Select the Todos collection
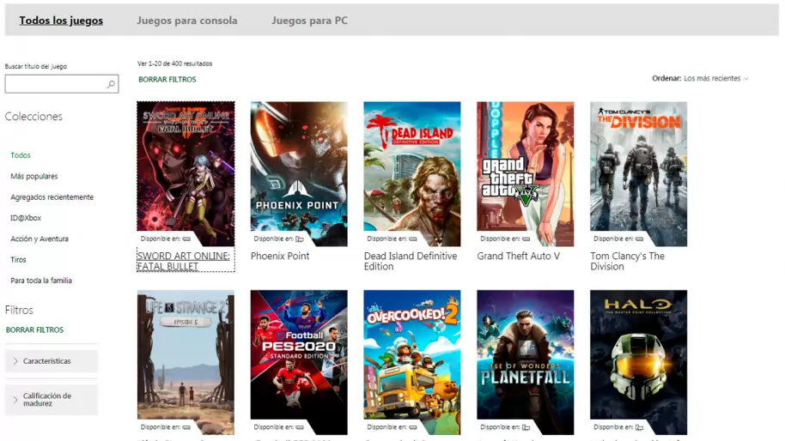This screenshot has height=441, width=785. pos(21,155)
